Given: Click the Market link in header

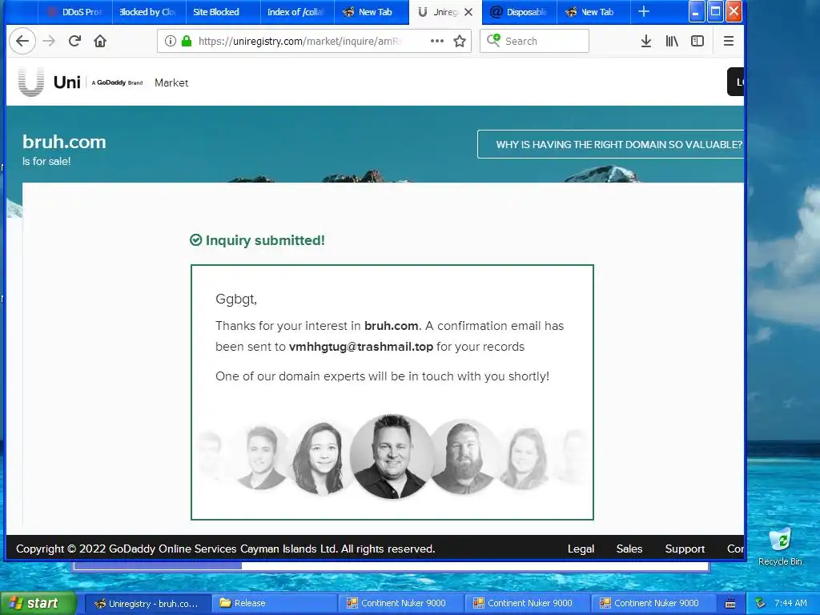Looking at the screenshot, I should point(171,82).
